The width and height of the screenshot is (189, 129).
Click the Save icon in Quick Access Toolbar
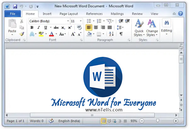click(x=15, y=6)
